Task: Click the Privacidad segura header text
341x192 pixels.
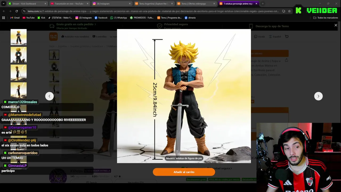Action: 176,24
